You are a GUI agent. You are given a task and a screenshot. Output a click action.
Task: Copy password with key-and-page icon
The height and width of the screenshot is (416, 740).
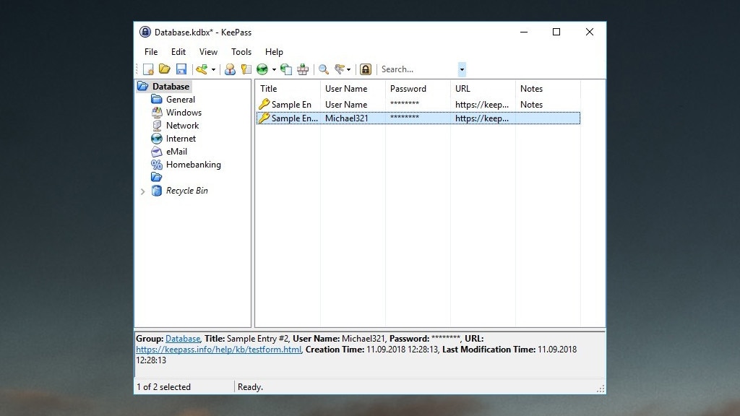[x=246, y=69]
